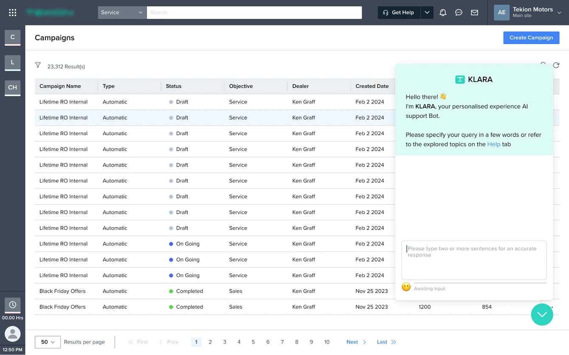Click the Get Help button

coord(399,13)
